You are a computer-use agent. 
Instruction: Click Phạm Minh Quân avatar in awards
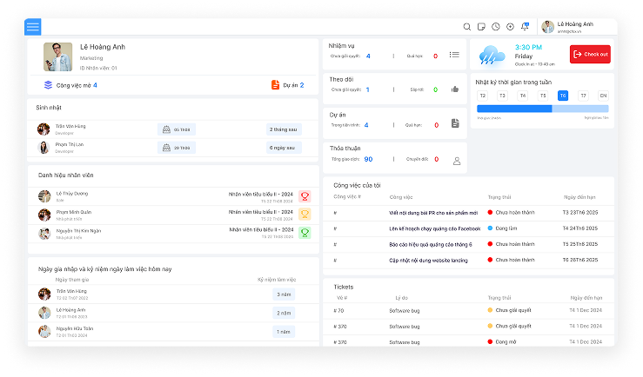44,215
